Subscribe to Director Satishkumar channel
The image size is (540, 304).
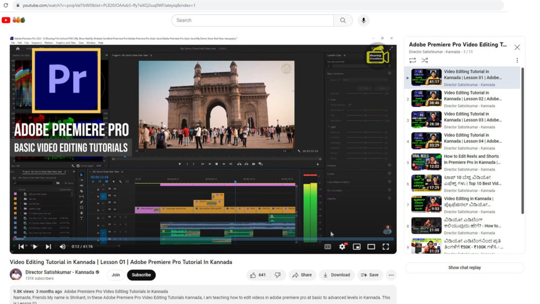click(x=141, y=275)
